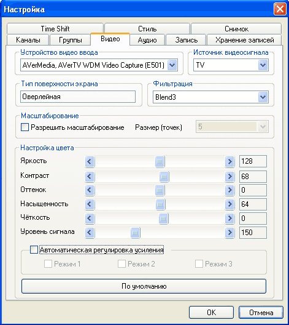Toggle the Режим 1 checkbox

[48, 264]
